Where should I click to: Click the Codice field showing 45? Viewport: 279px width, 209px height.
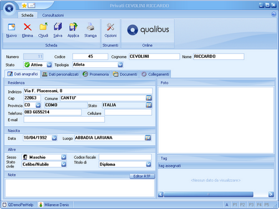(90, 57)
